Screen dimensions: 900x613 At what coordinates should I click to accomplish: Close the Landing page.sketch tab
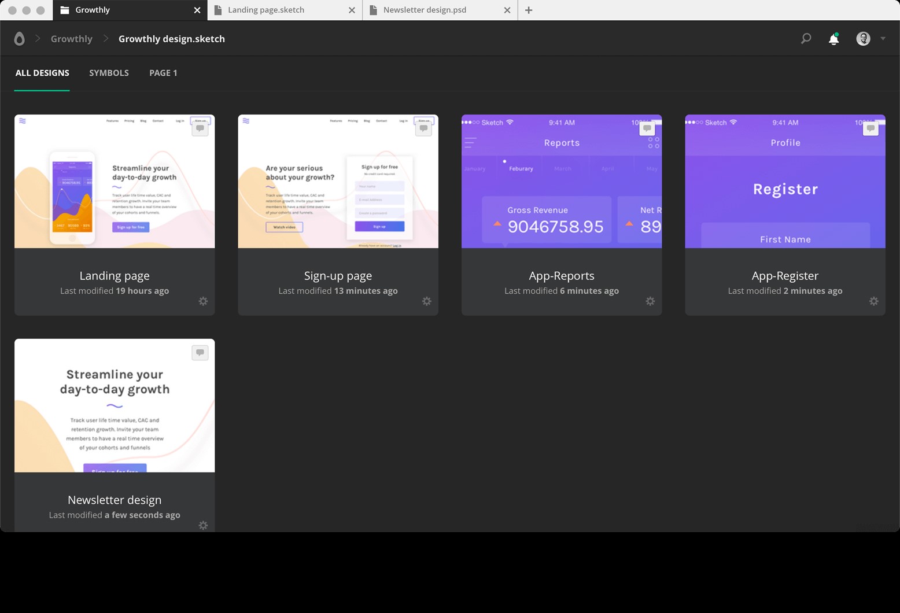[352, 10]
